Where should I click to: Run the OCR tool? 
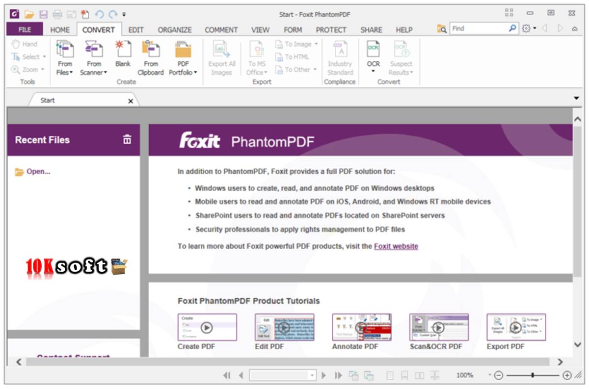click(x=374, y=58)
